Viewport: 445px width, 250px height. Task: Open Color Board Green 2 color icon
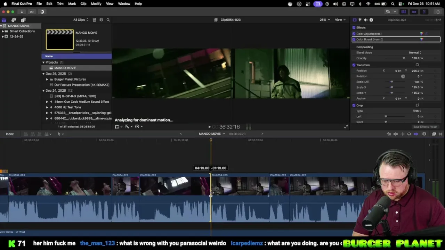(x=422, y=39)
